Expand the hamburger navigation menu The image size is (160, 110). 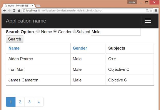coord(148,21)
